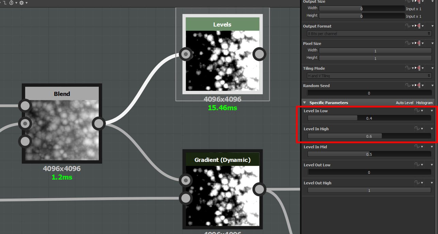
Task: Click the function icon beside Level Out High
Action: [417, 182]
